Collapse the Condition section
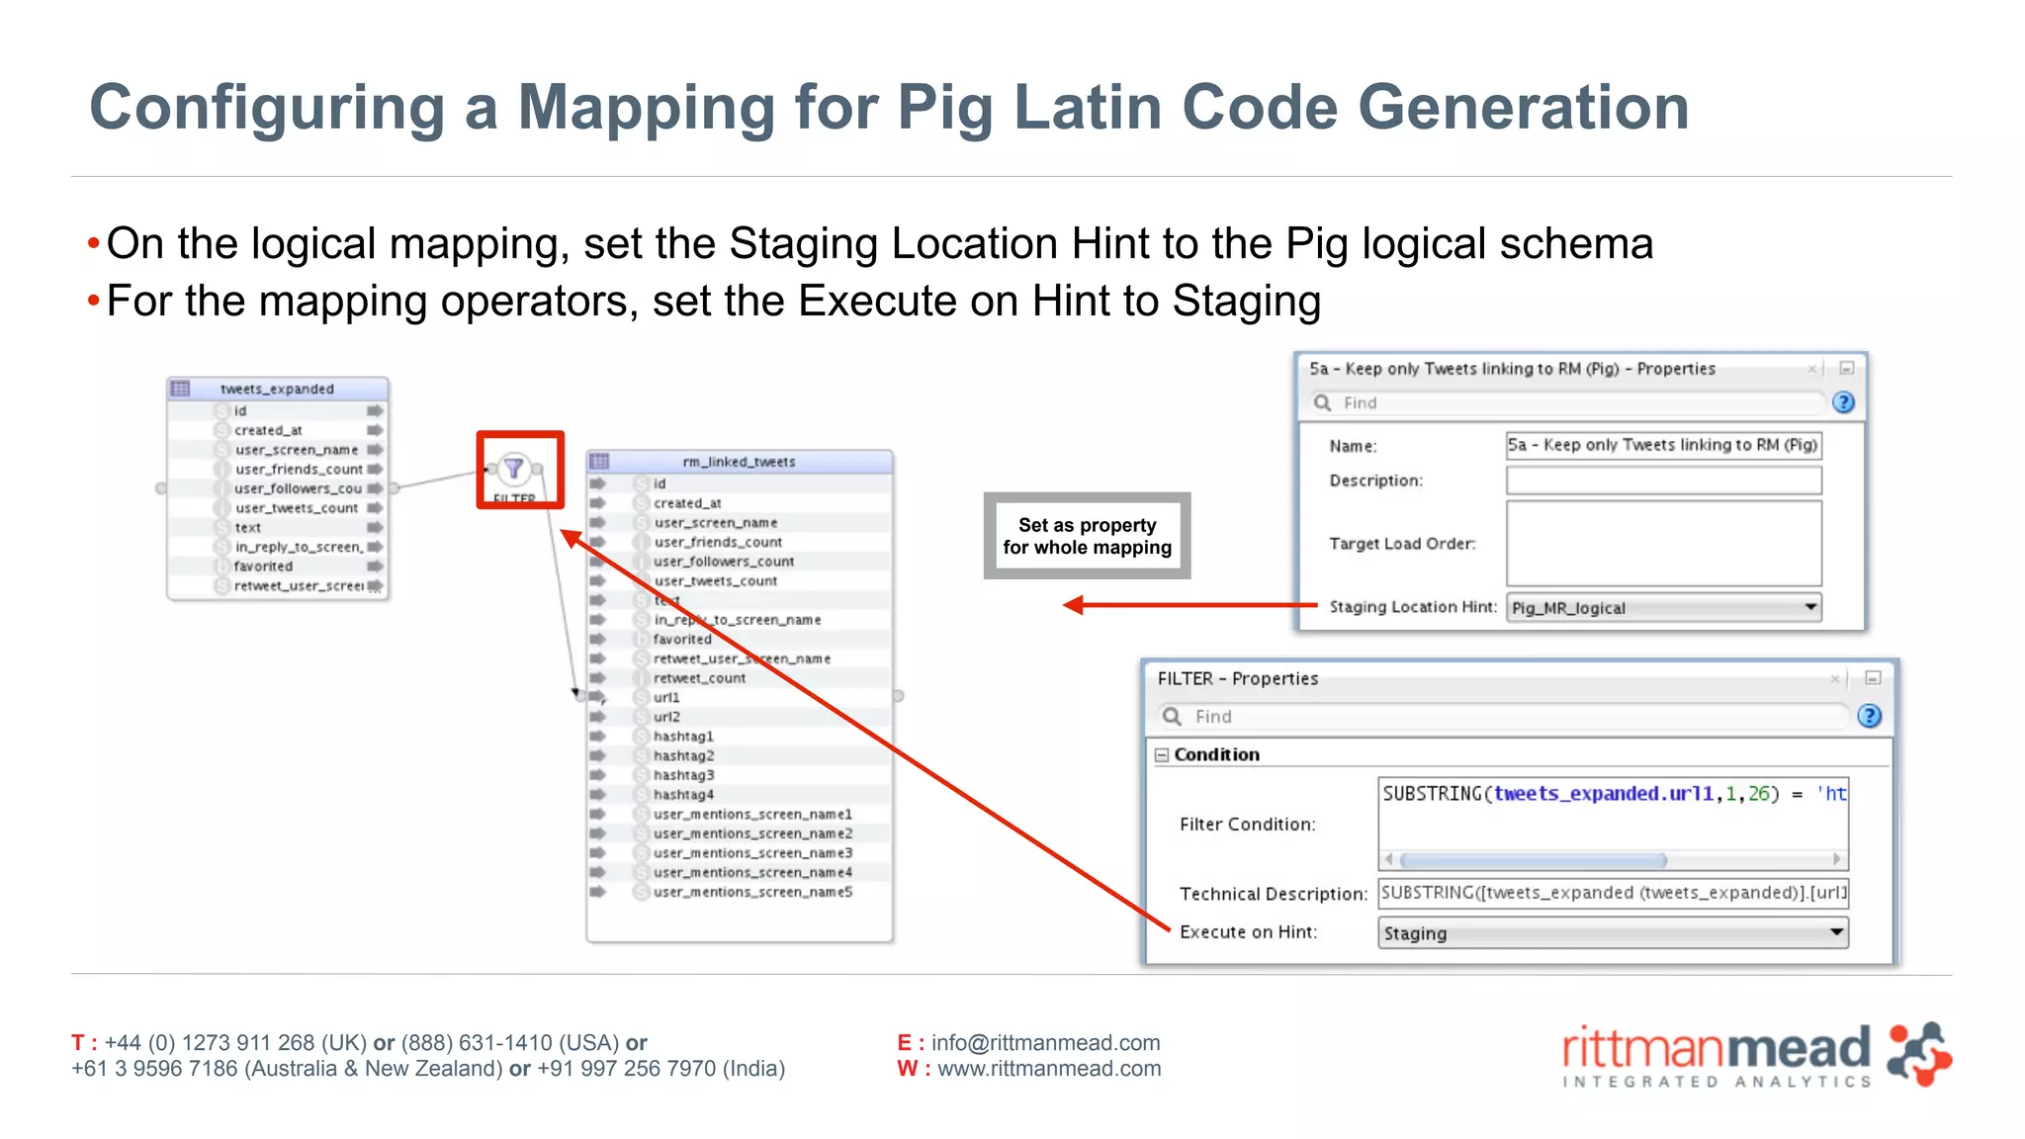The height and width of the screenshot is (1139, 2025). click(x=1162, y=754)
